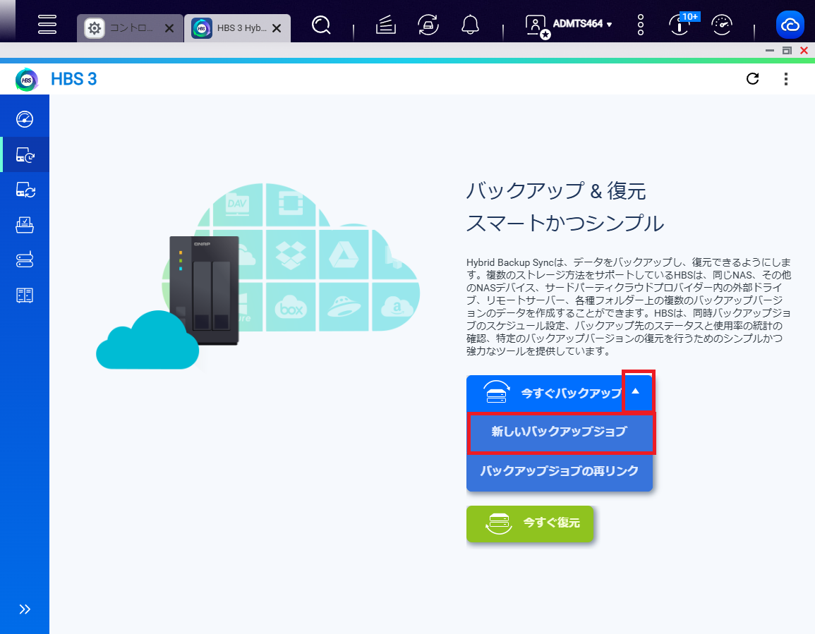Expand the ADMTS464 user dropdown

click(582, 24)
